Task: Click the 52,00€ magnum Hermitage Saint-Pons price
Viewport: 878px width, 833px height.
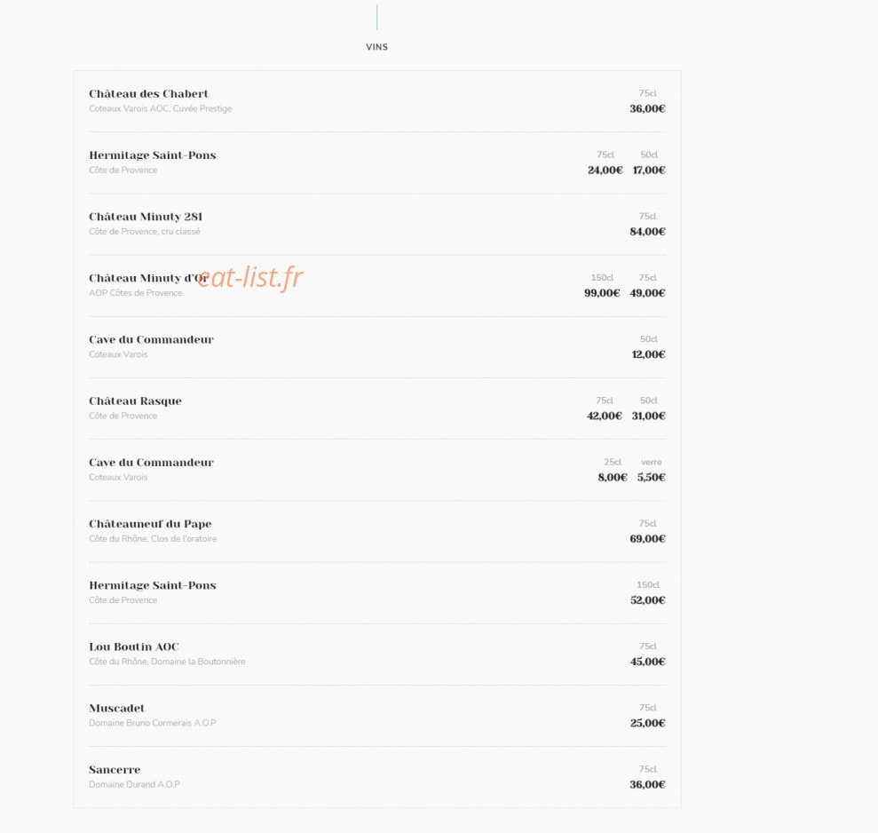Action: click(648, 600)
